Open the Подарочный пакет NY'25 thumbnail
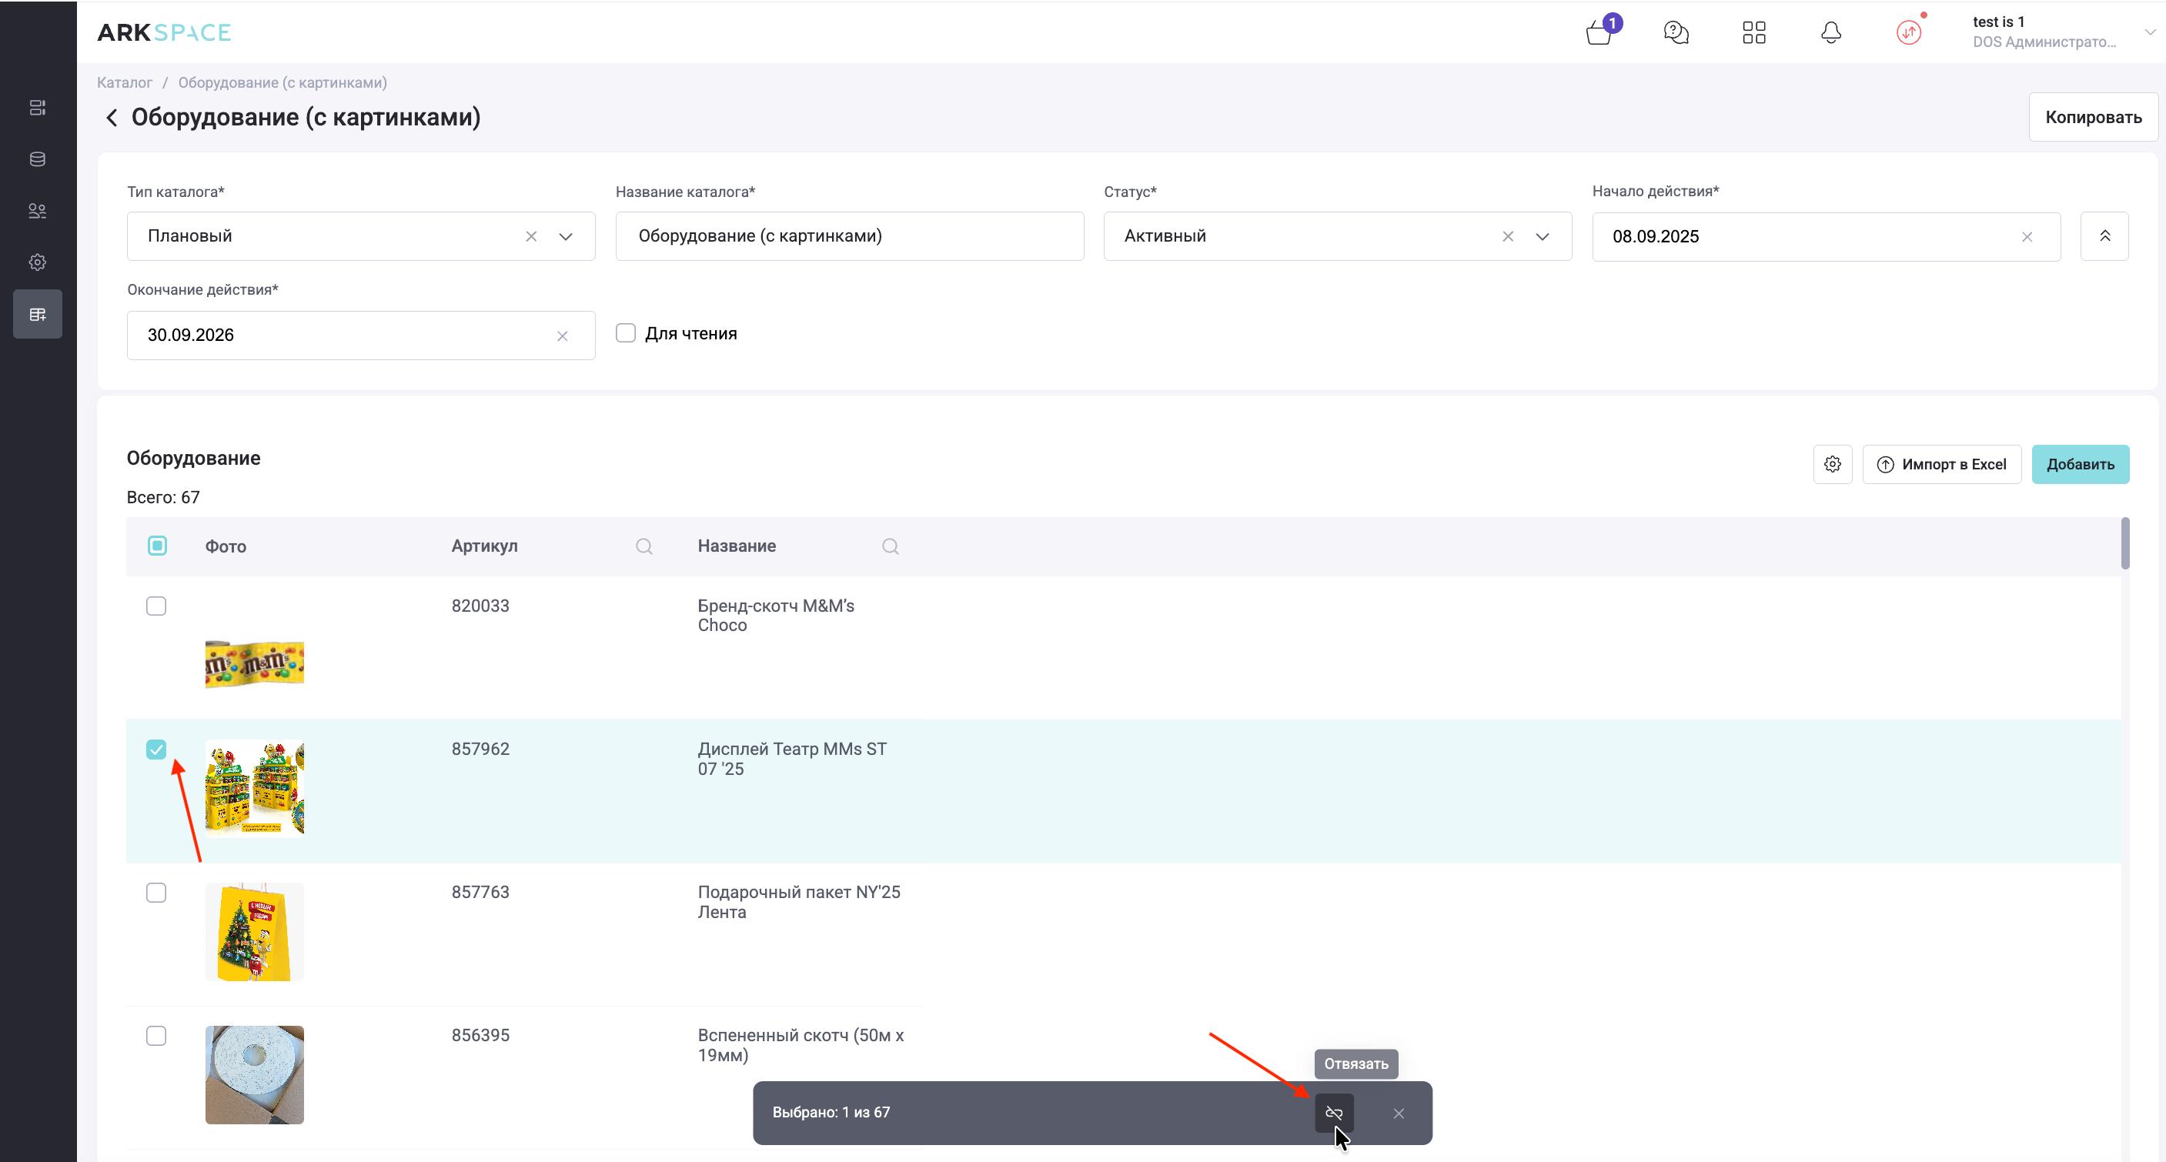Viewport: 2166px width, 1162px height. pos(254,932)
